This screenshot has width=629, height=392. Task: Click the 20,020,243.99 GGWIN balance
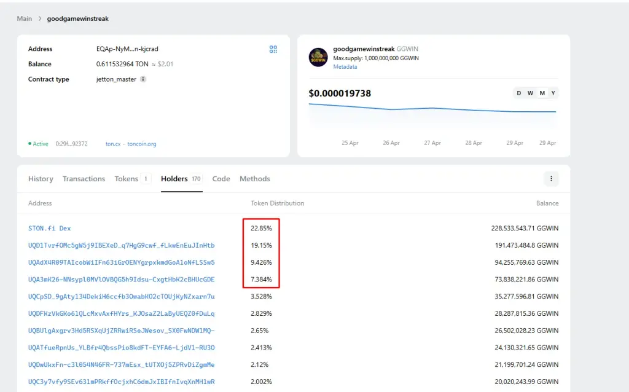tap(526, 382)
